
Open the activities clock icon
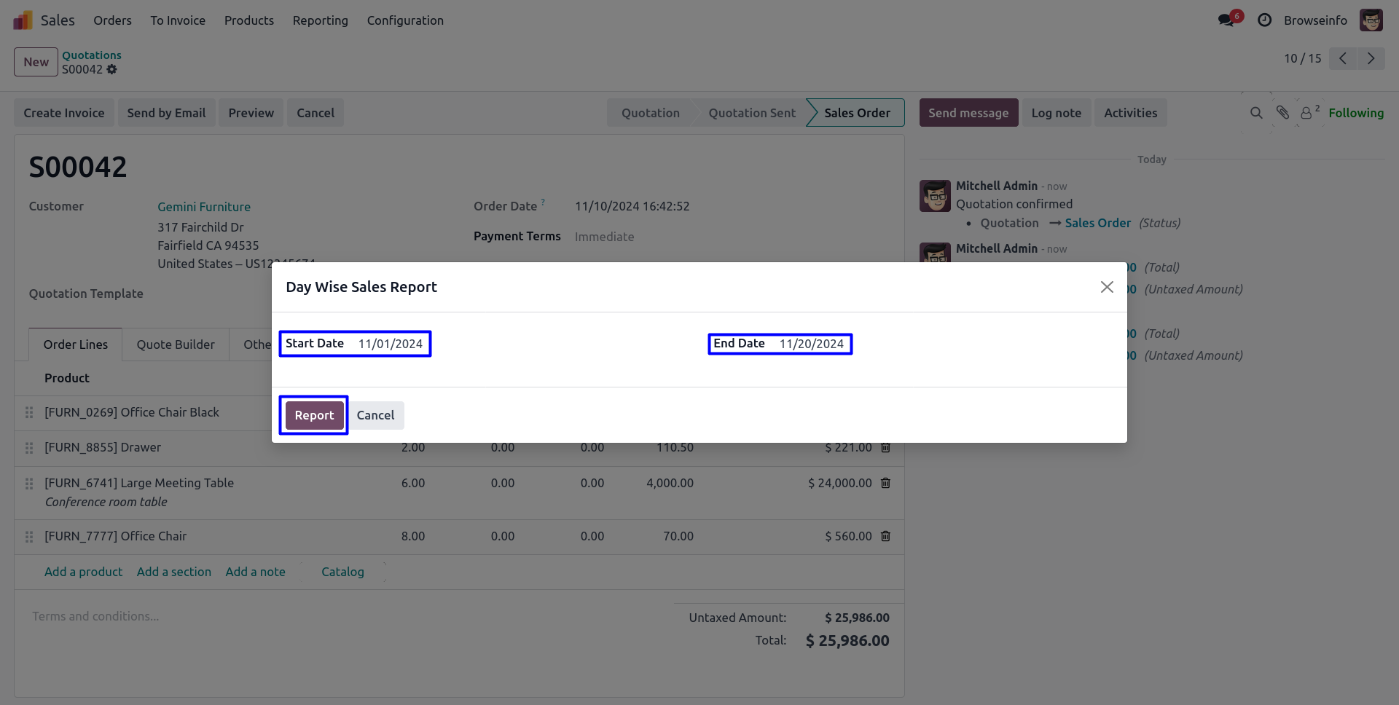(x=1265, y=20)
